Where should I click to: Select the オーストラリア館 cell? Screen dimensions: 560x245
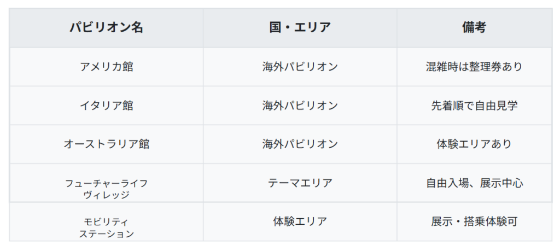click(x=107, y=144)
